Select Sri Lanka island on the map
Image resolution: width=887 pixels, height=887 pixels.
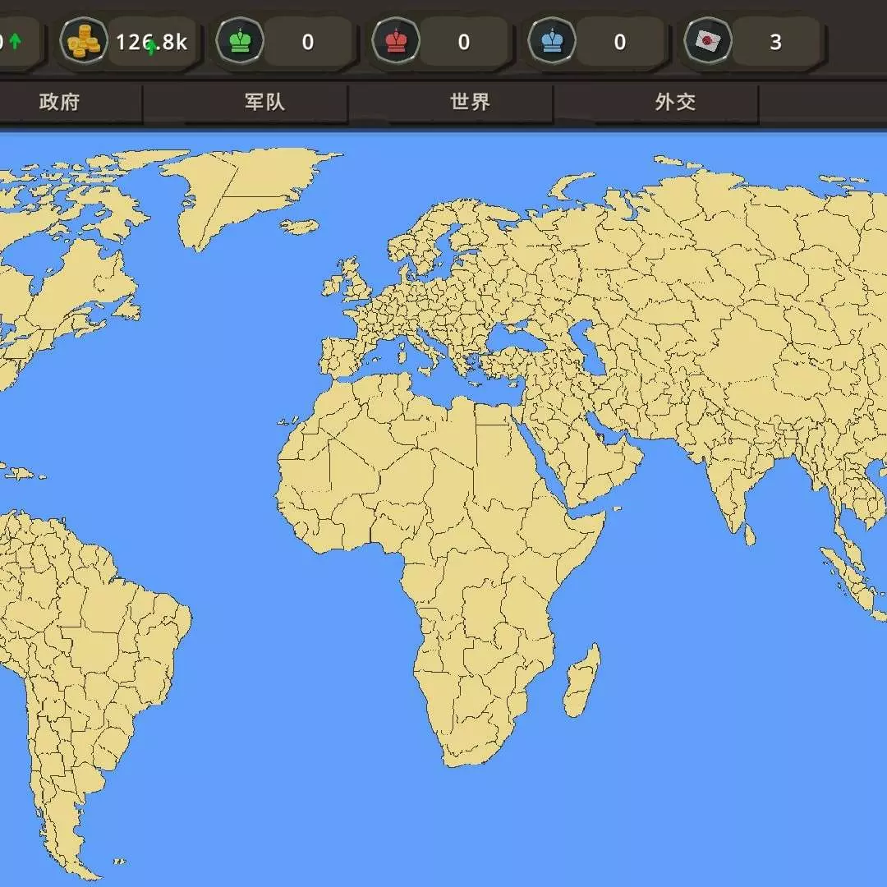[749, 535]
